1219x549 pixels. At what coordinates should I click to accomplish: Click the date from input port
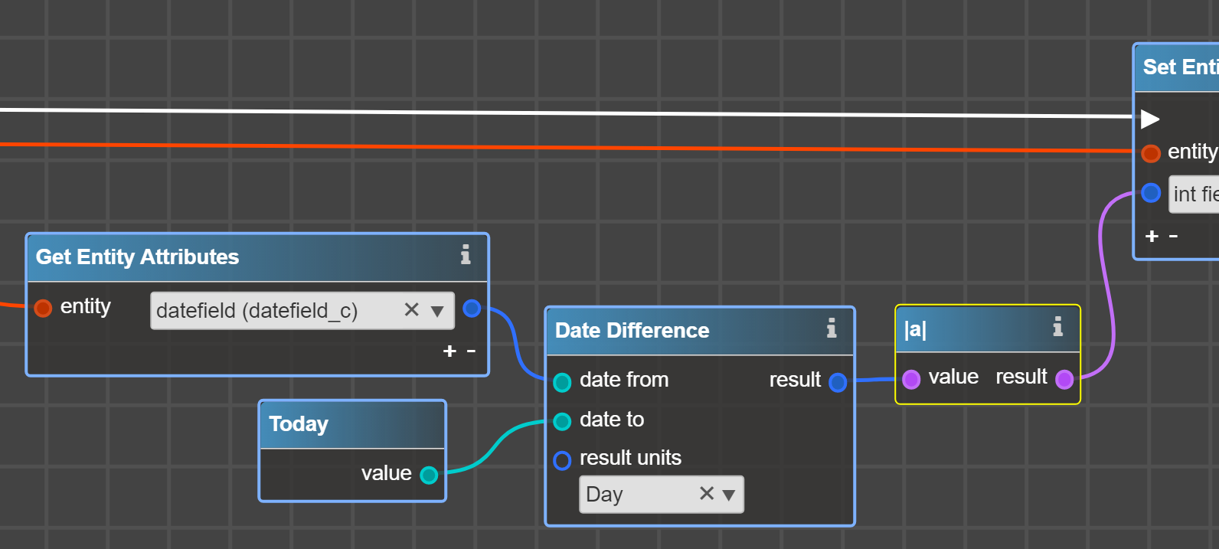click(562, 382)
